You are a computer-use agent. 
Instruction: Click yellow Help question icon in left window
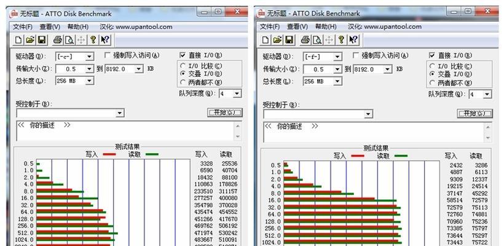[93, 40]
